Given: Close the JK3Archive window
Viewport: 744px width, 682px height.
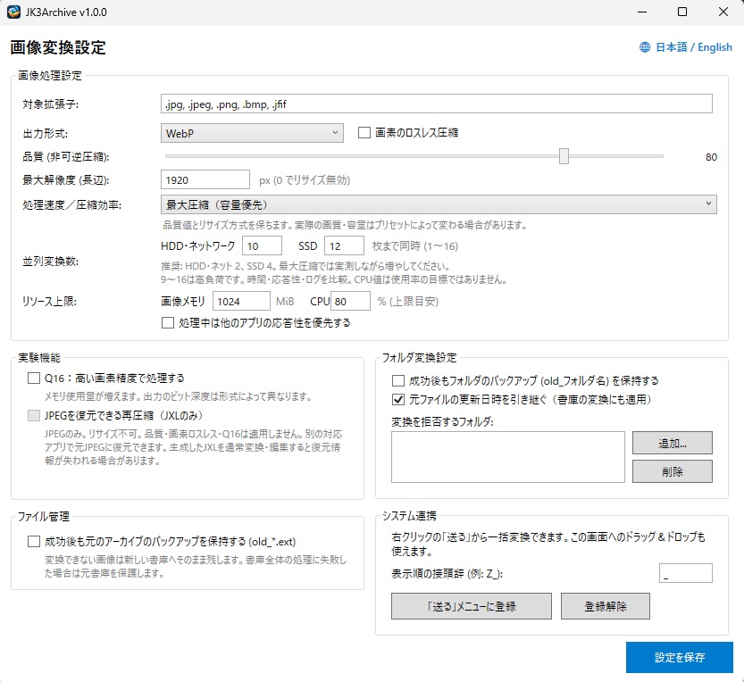Looking at the screenshot, I should 723,12.
